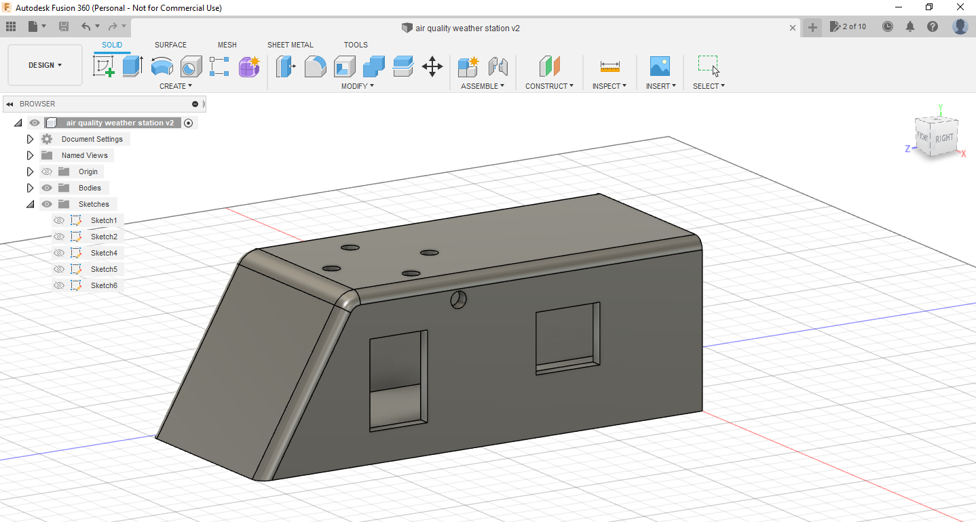Activate the Press Pull tool
The image size is (976, 522).
(x=286, y=66)
